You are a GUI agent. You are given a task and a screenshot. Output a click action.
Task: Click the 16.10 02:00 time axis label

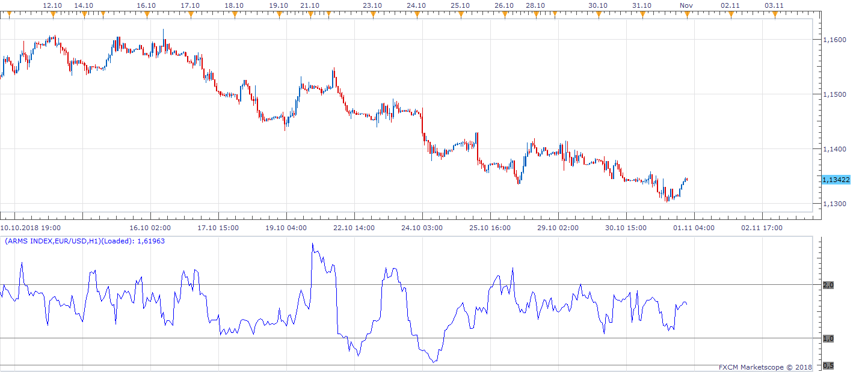[150, 228]
